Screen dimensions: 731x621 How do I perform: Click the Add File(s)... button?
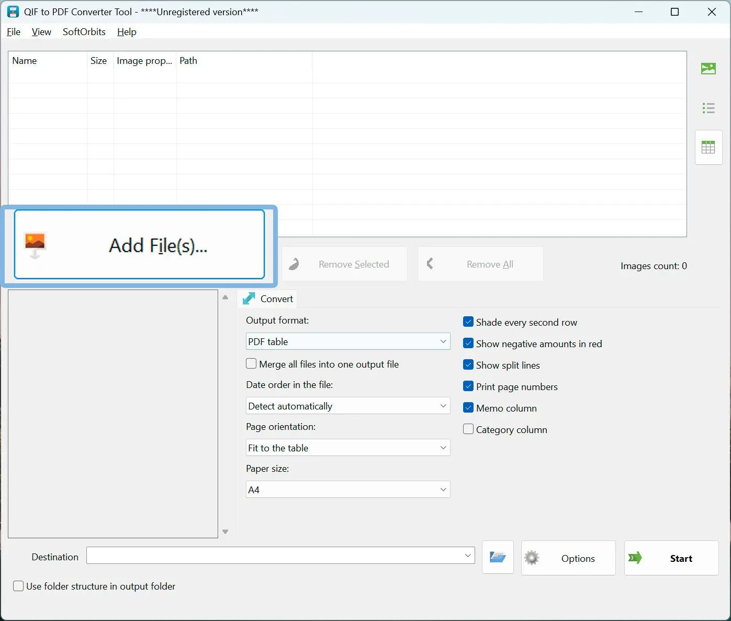pos(139,245)
